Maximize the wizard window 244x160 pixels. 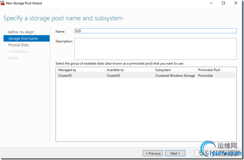[223, 3]
